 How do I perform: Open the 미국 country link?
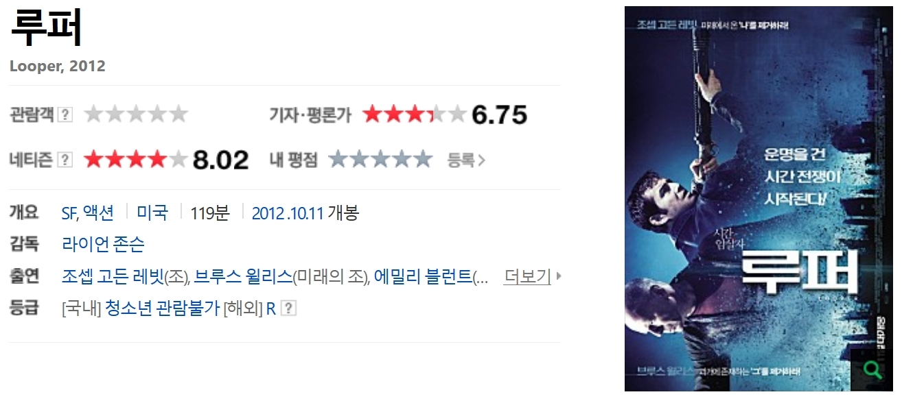[x=152, y=212]
